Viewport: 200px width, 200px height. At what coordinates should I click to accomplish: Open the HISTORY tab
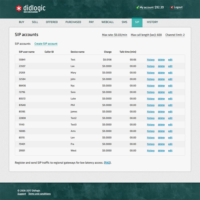tap(152, 22)
